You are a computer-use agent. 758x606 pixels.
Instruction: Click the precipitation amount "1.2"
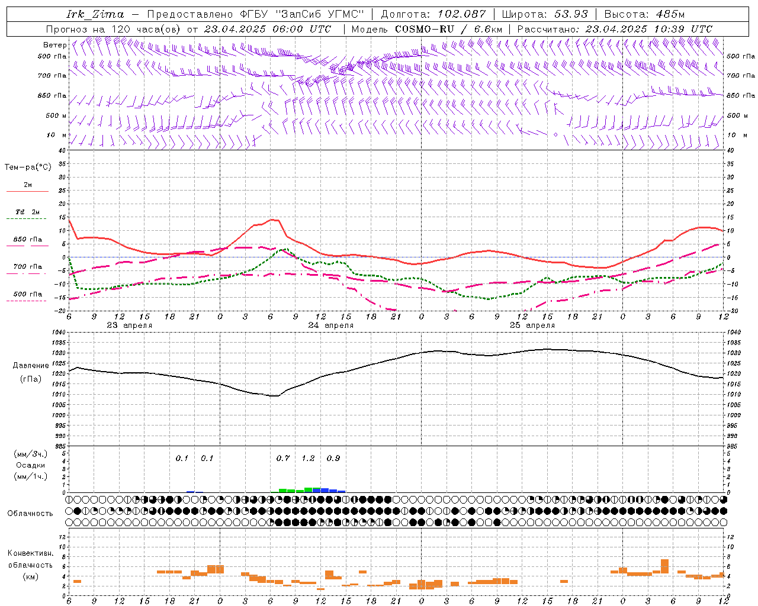coord(308,458)
